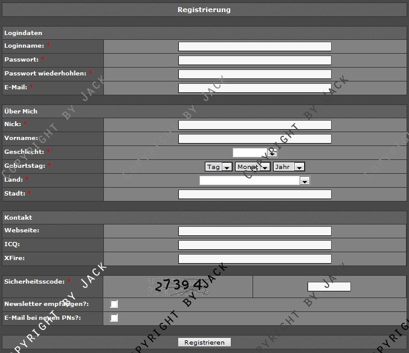Click the Loginname input field

254,46
